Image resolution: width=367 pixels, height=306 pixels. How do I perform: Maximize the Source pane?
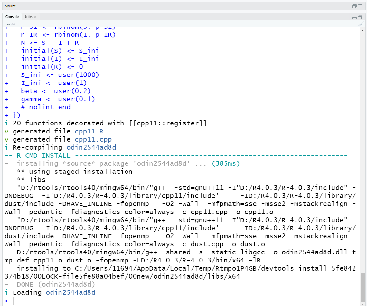coord(360,6)
